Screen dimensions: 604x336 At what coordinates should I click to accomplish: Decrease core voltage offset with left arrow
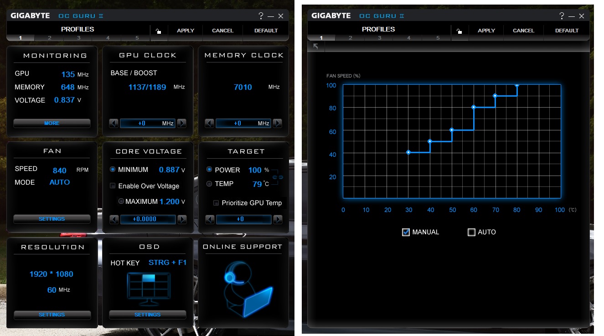pyautogui.click(x=114, y=219)
